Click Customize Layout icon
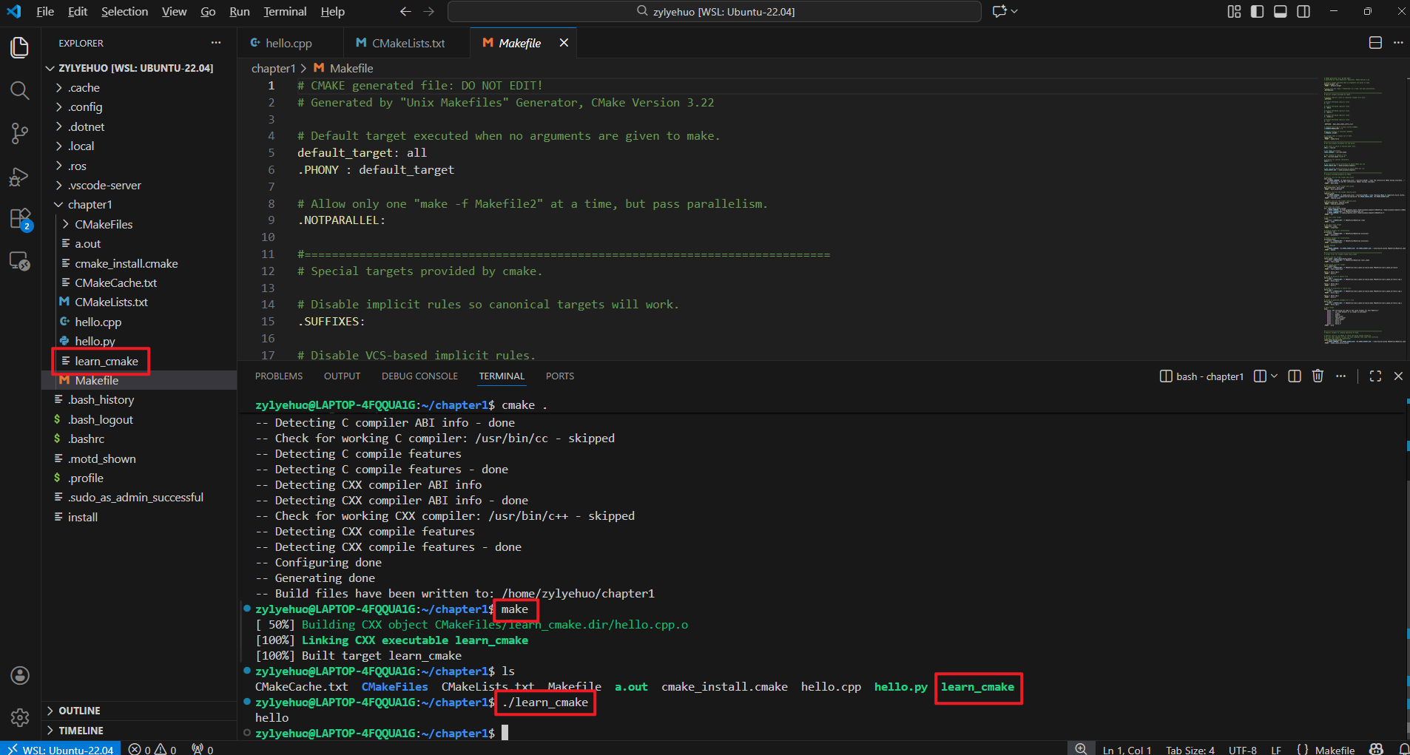 pyautogui.click(x=1234, y=11)
